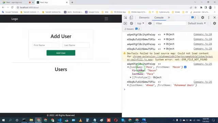218x123 pixels.
Task: Click the green Add User button
Action: (61, 53)
